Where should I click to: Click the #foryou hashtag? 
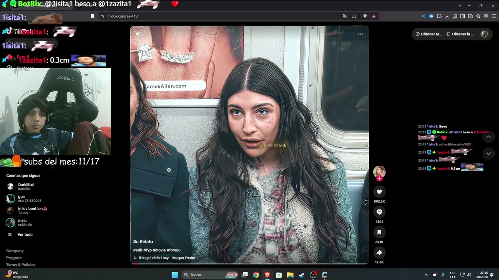[173, 250]
